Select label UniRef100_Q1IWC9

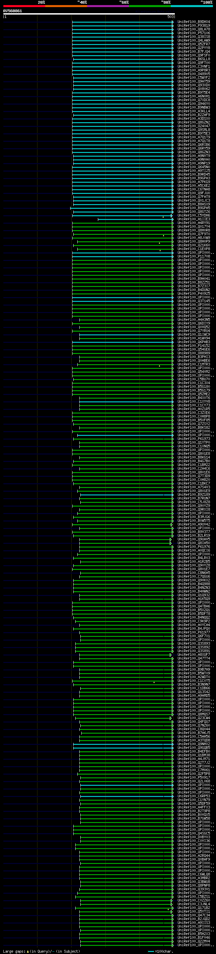pos(194,334)
